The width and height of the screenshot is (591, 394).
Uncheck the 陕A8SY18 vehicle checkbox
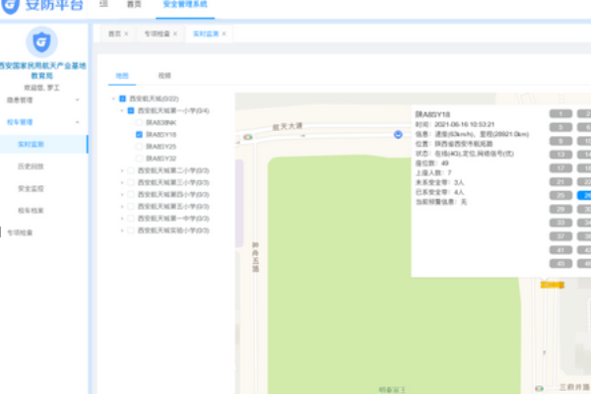pos(139,135)
